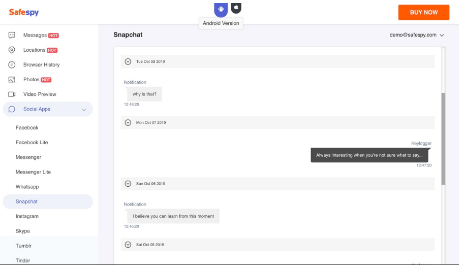This screenshot has width=462, height=269.
Task: Collapse the Mon Oct 07 2019 section
Action: 128,122
